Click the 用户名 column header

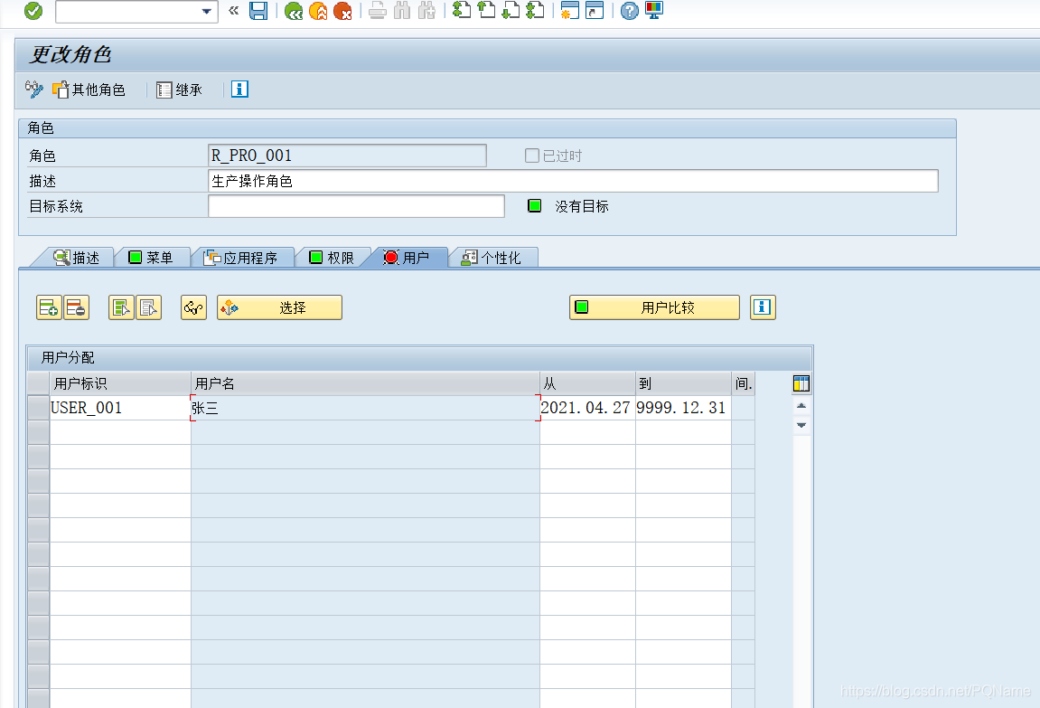click(x=365, y=383)
